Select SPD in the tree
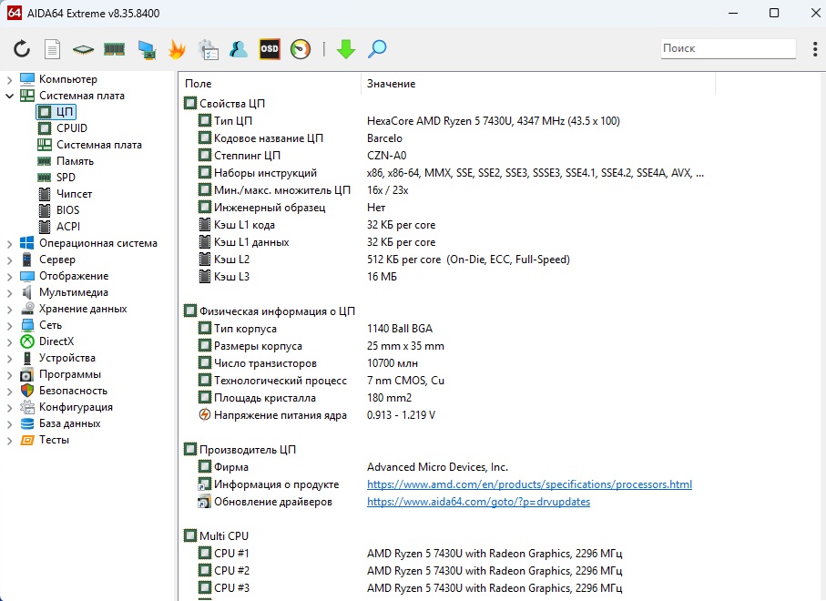 (x=66, y=178)
